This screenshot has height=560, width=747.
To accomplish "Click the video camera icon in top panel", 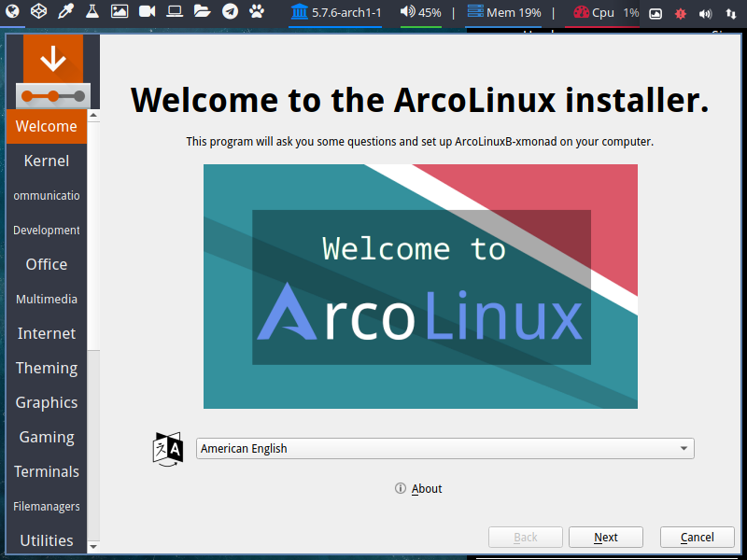I will [x=147, y=11].
